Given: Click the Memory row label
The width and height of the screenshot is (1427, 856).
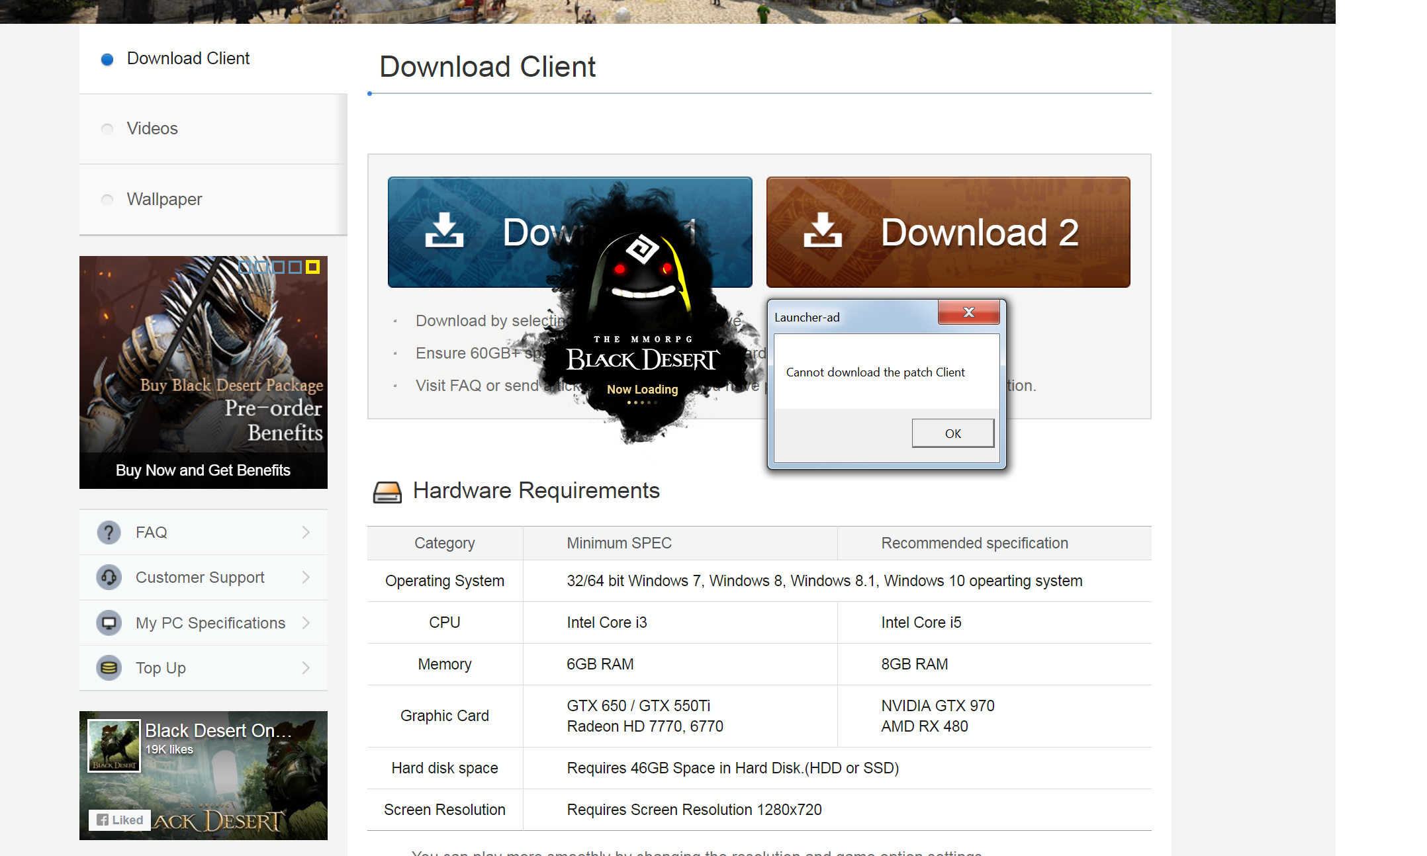Looking at the screenshot, I should coord(445,664).
